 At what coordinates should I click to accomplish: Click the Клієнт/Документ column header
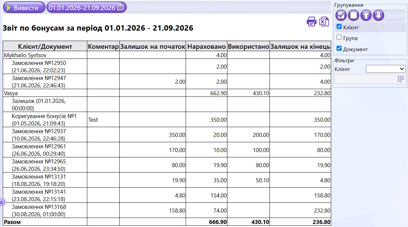click(45, 46)
